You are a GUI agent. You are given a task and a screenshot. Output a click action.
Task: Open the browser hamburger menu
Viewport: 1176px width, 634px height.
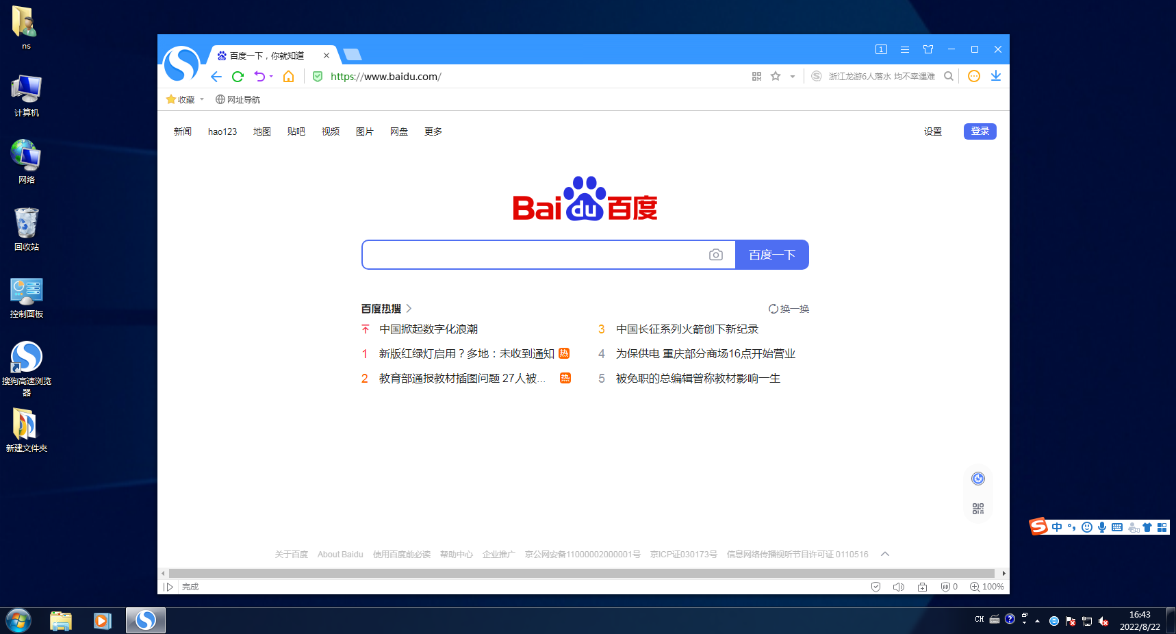(x=905, y=49)
